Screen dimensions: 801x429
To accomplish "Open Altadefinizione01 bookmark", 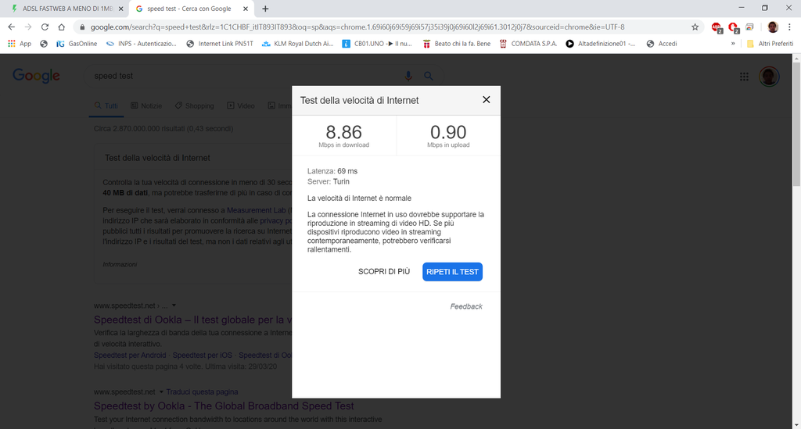I will click(601, 44).
